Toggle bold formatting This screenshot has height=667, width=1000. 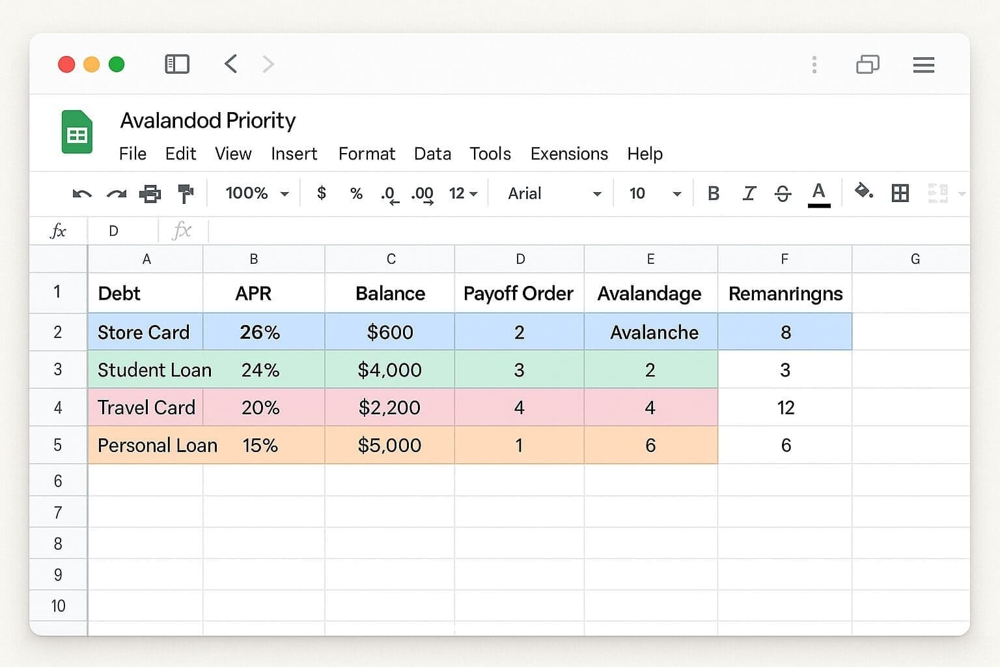pyautogui.click(x=714, y=193)
